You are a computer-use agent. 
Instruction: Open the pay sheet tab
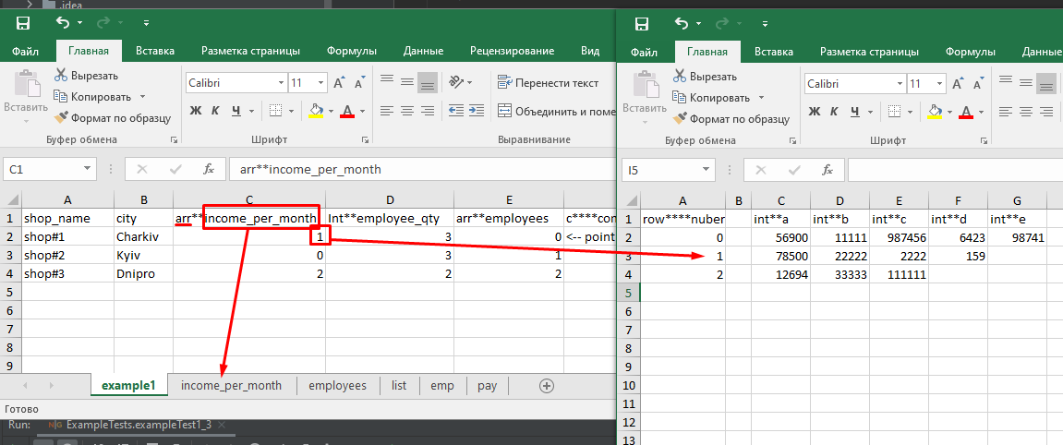(487, 385)
